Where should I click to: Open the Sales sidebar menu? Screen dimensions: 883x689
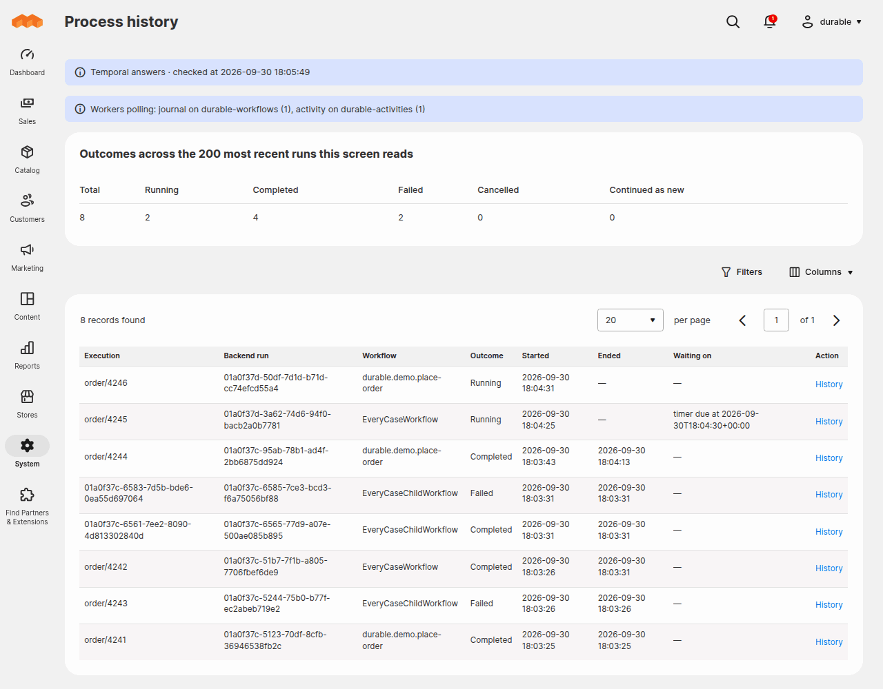(x=27, y=110)
